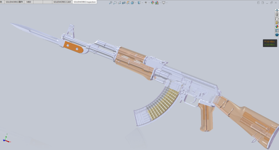Click the Display Style cube icon

tap(139, 2)
